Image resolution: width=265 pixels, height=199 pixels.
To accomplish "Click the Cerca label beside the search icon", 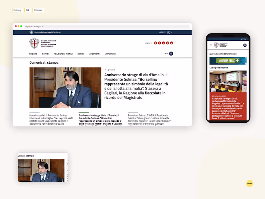I will tap(166, 53).
